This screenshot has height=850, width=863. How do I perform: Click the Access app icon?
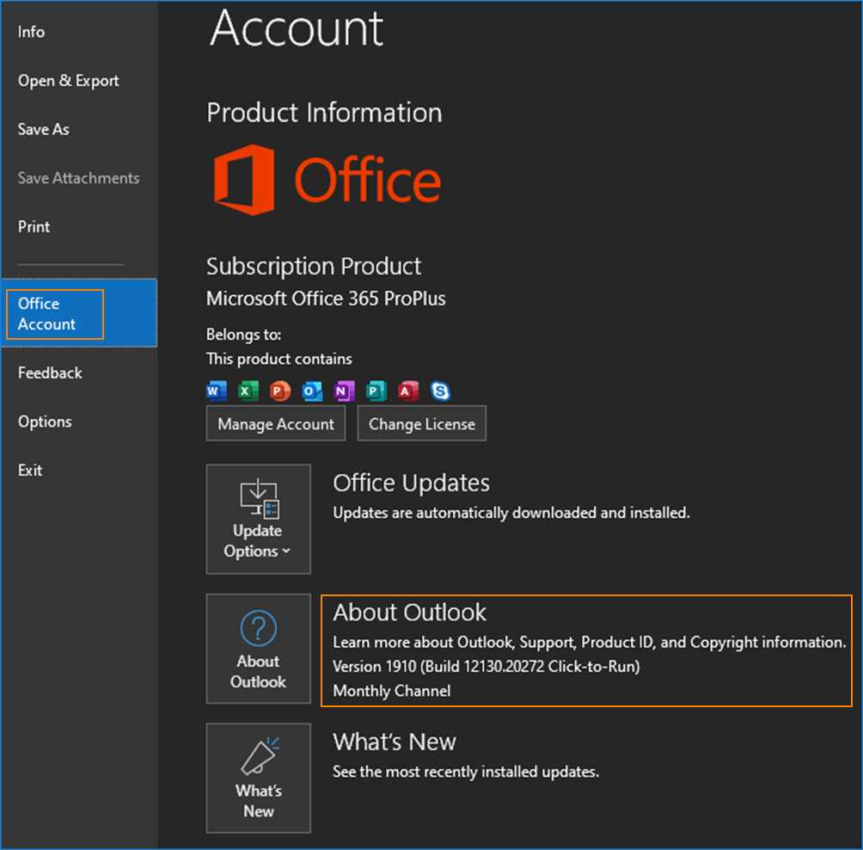pyautogui.click(x=408, y=391)
